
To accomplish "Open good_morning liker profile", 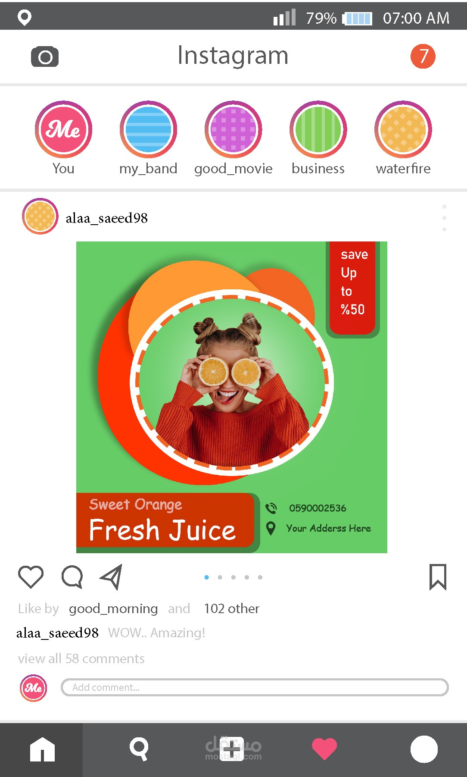I will pos(113,608).
